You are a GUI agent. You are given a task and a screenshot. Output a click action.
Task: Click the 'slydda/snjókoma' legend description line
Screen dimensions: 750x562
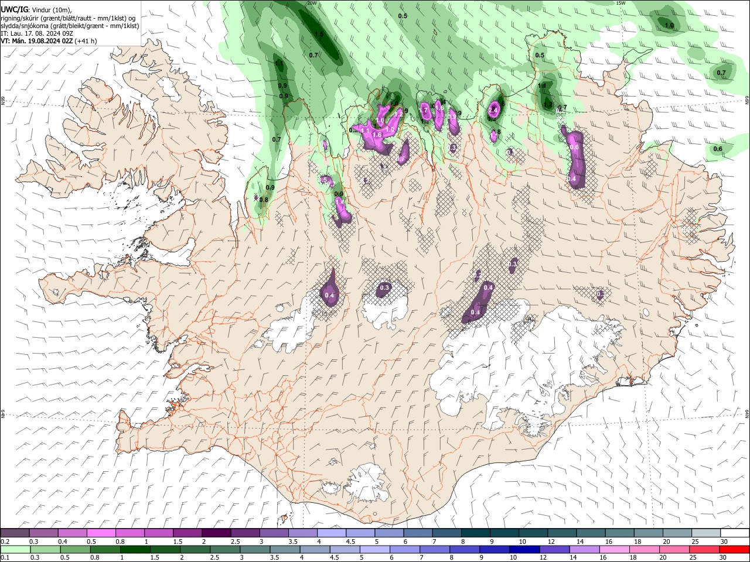70,26
